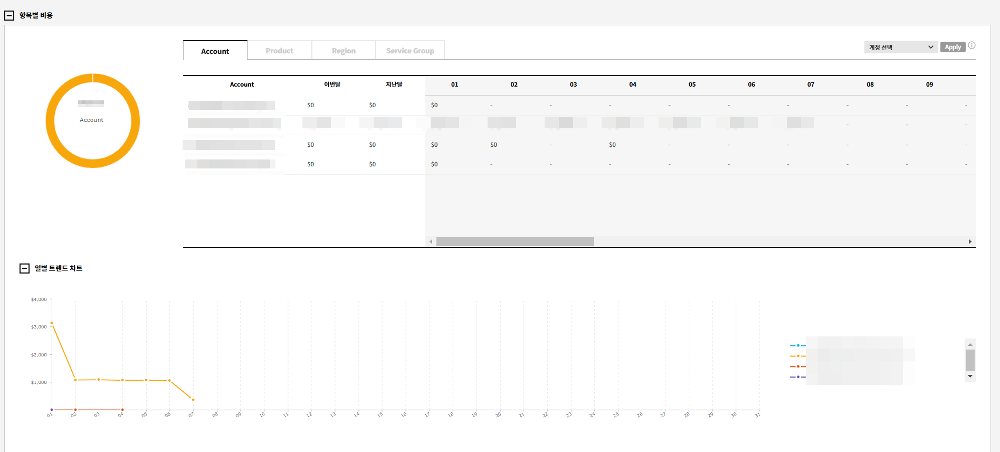Open the 계정 선택 dropdown
Screen dimensions: 1000x452
point(901,48)
